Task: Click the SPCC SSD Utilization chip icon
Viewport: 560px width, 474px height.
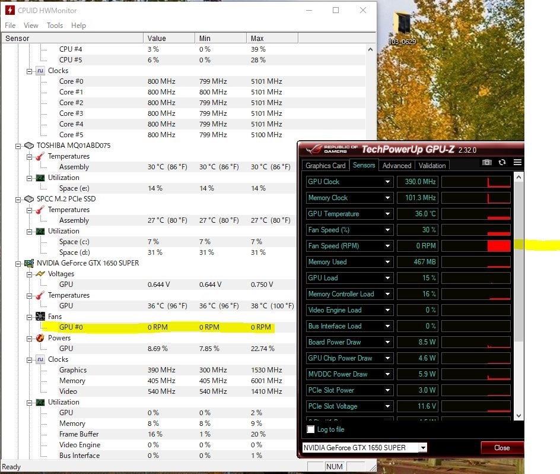Action: (x=40, y=230)
